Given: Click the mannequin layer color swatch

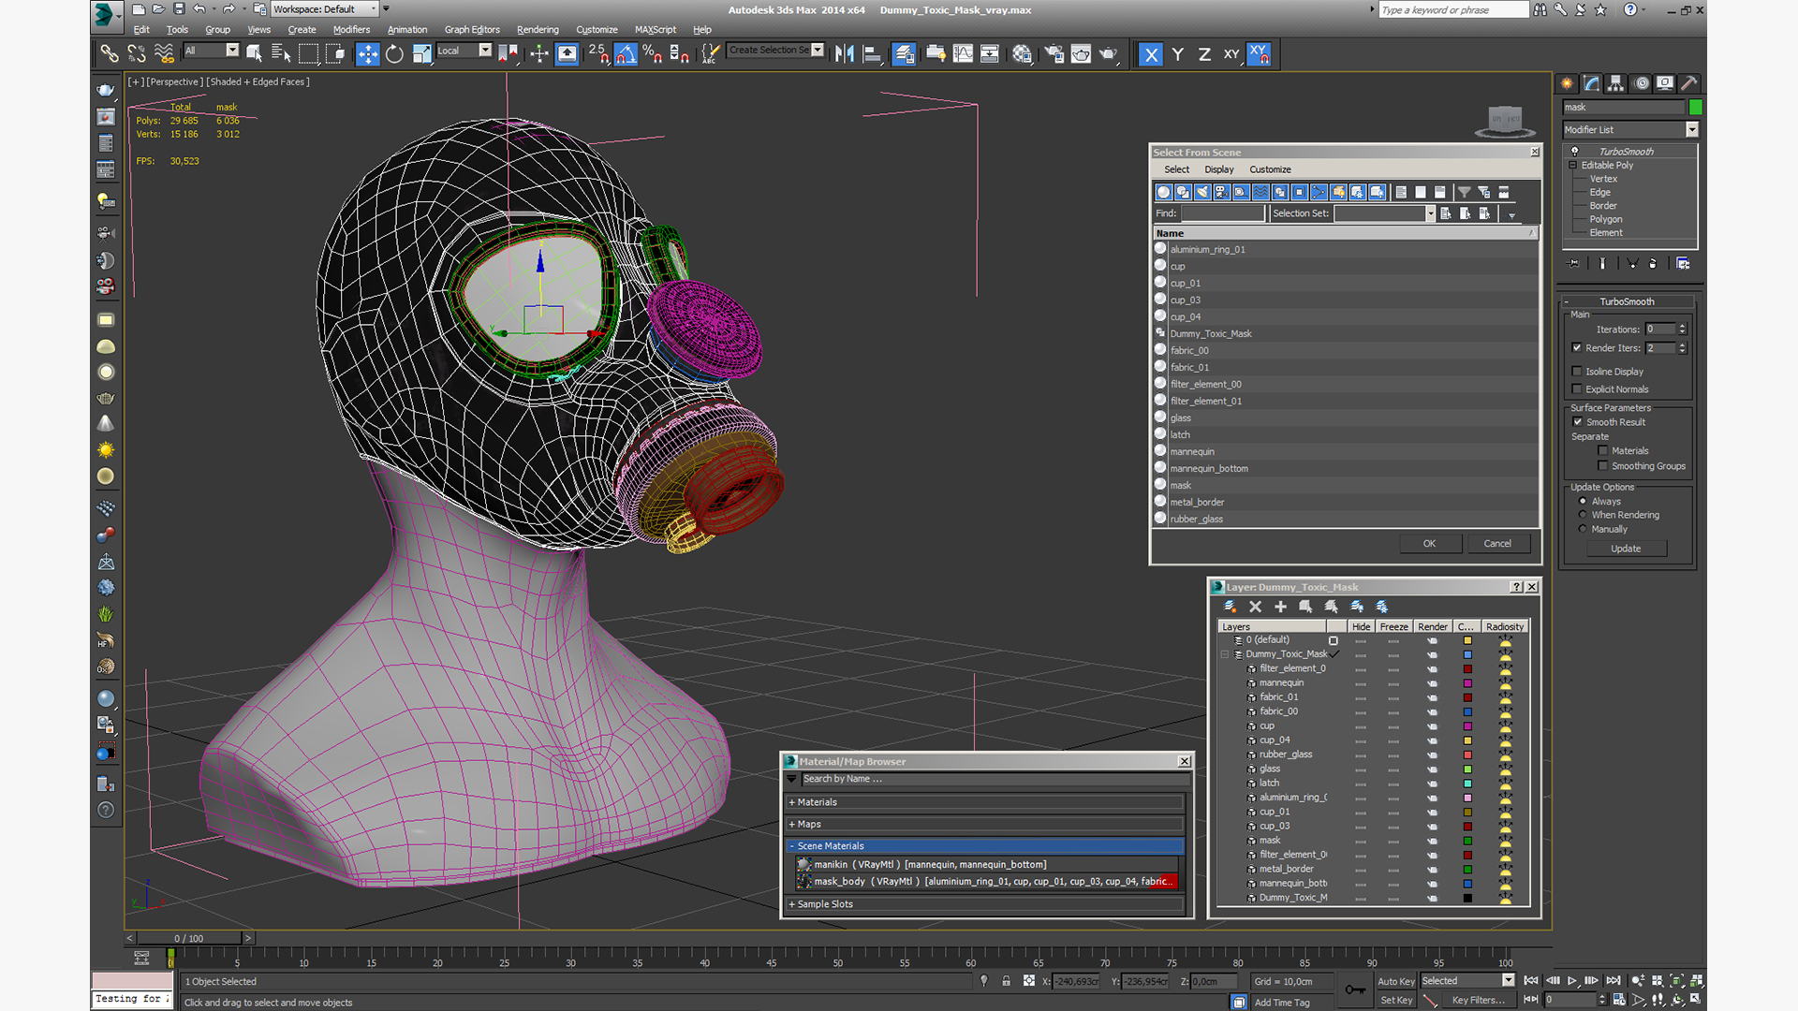Looking at the screenshot, I should [x=1467, y=683].
